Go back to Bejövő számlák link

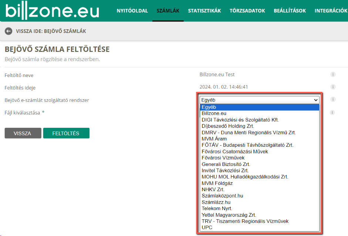tap(51, 31)
